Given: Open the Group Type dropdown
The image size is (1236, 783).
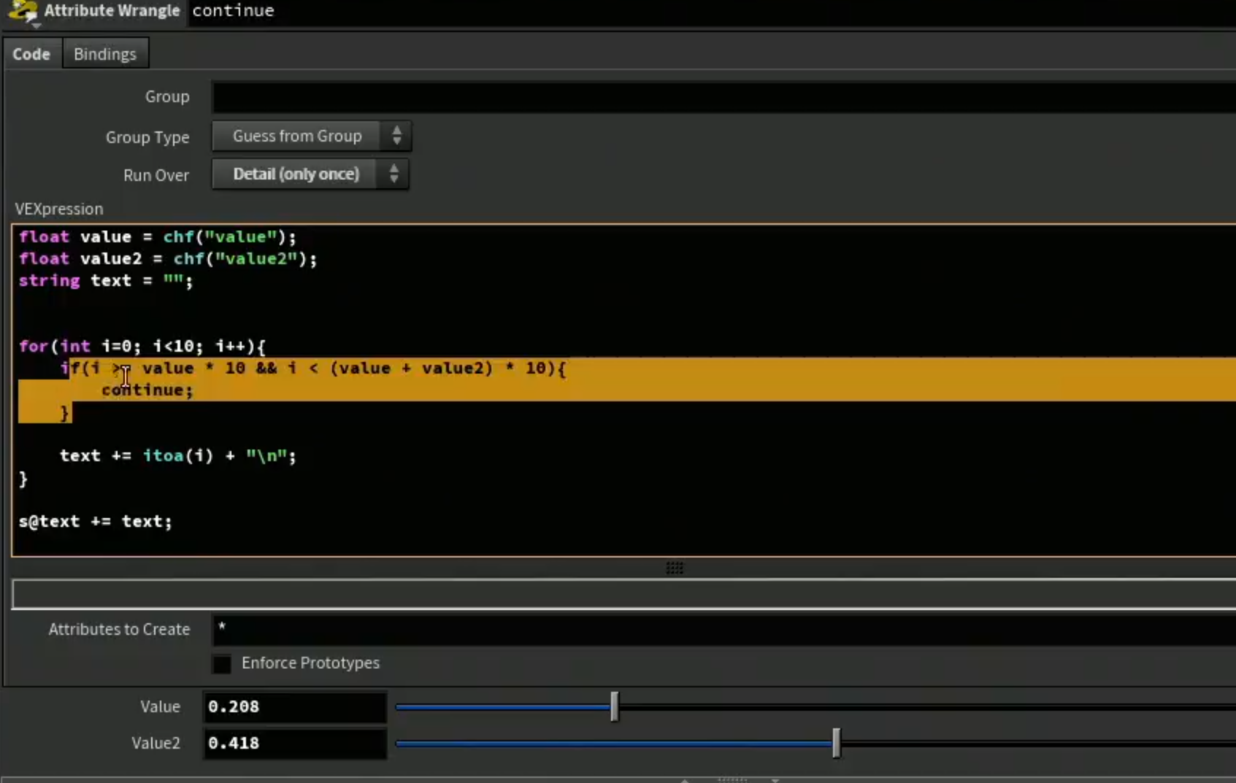Looking at the screenshot, I should (311, 136).
